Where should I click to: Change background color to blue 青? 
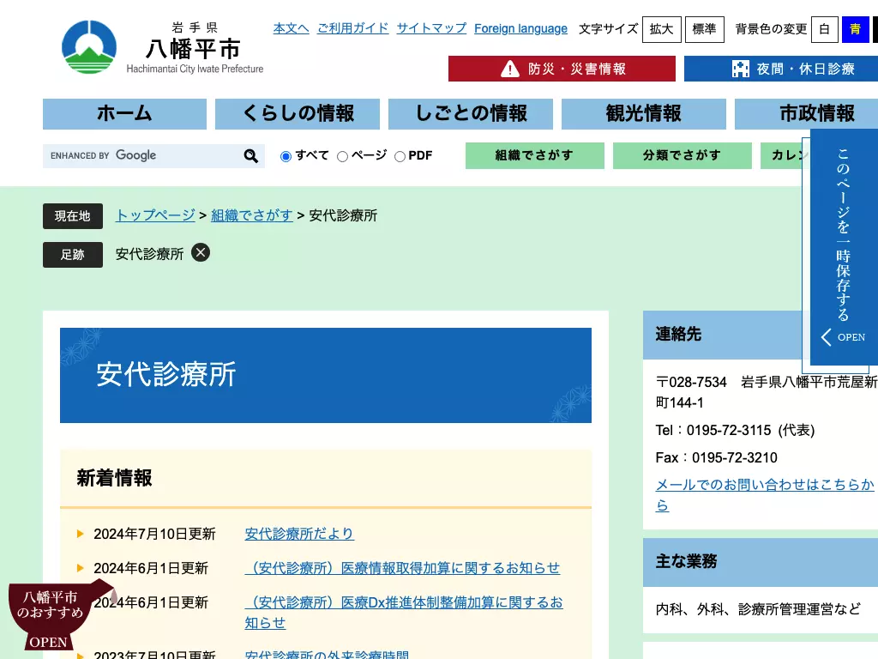coord(855,29)
